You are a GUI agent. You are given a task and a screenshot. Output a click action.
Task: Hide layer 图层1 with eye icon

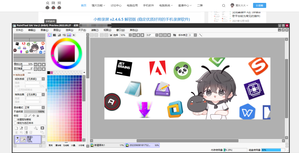(x=17, y=138)
